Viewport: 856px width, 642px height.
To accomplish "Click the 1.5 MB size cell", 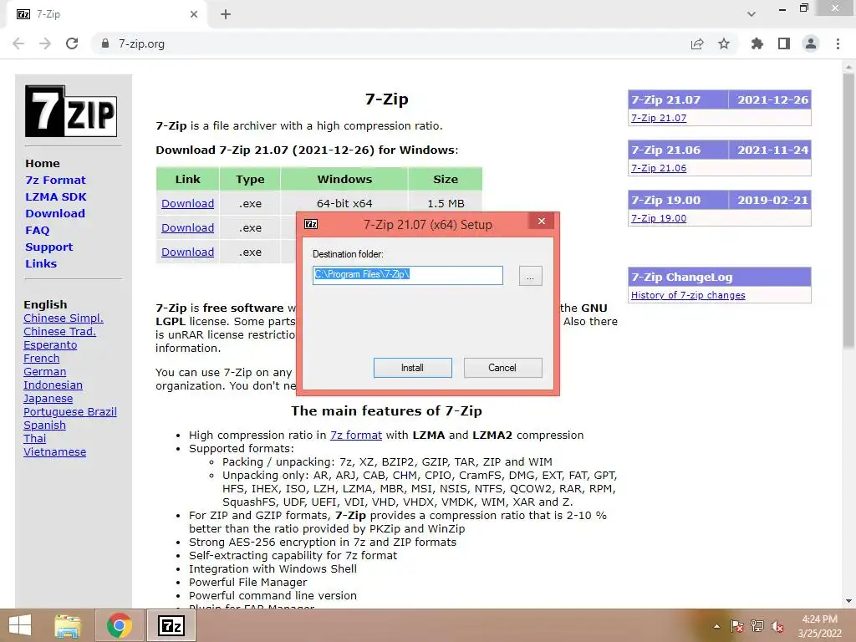I will coord(446,204).
